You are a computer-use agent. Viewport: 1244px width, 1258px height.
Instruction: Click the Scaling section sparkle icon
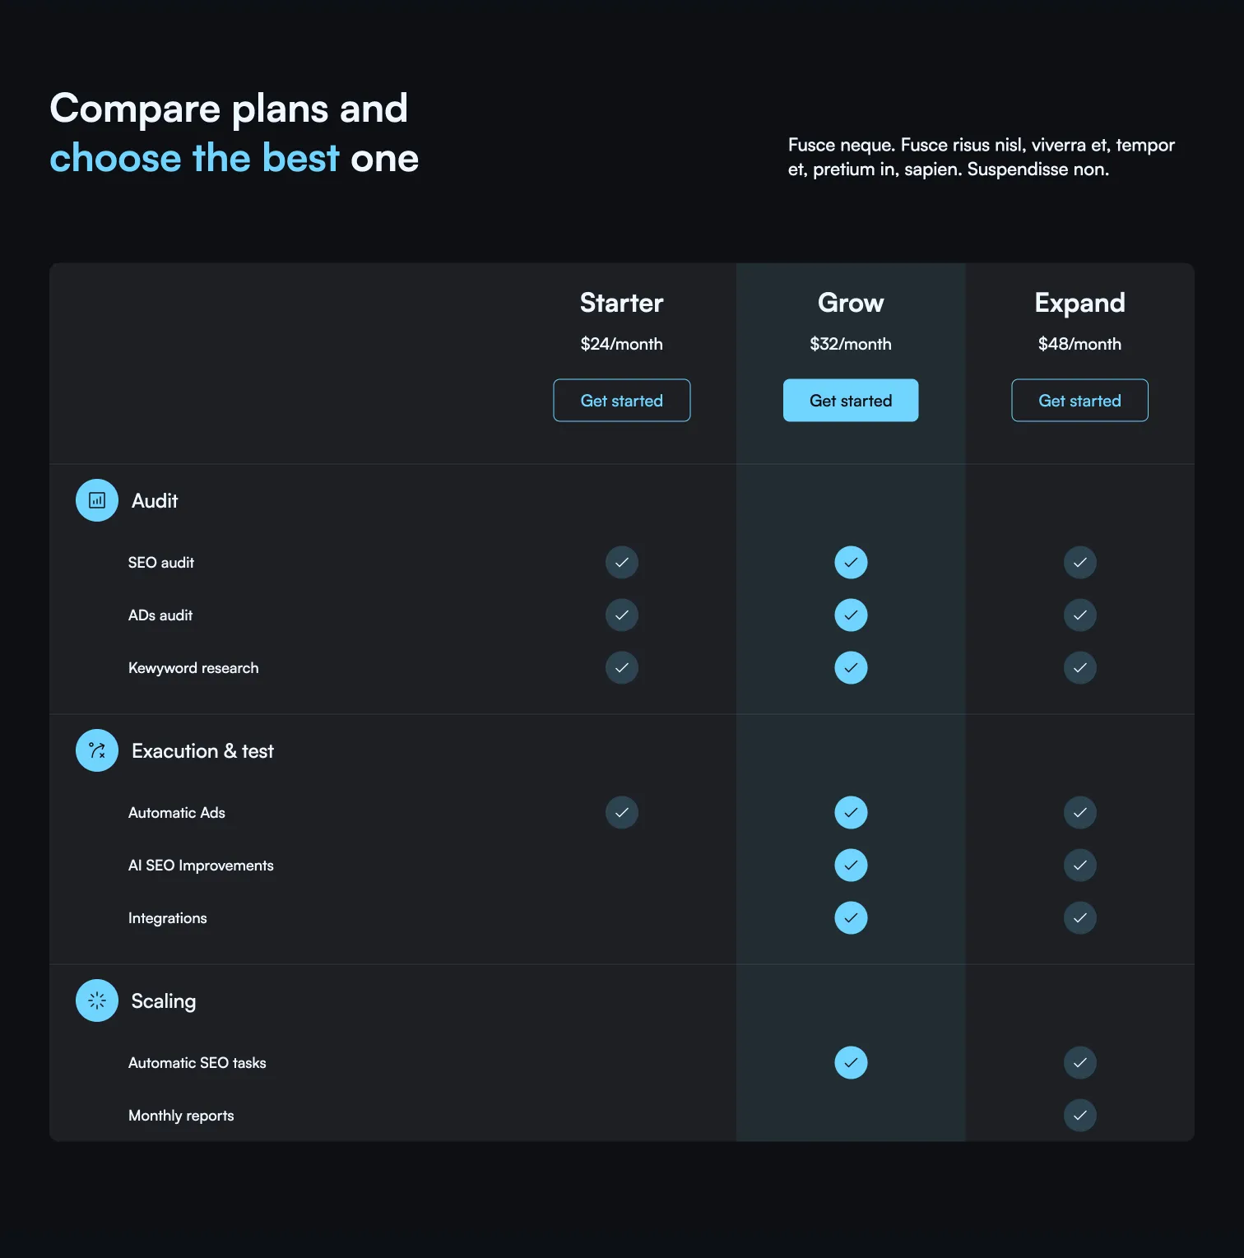point(97,1000)
